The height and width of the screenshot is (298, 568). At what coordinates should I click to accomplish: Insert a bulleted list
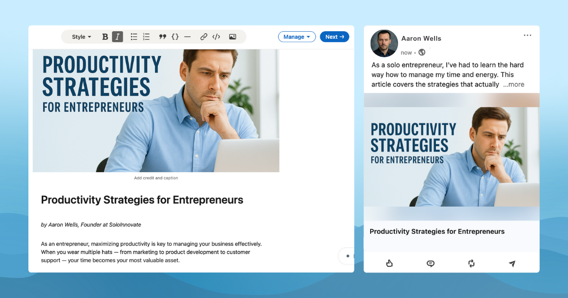tap(134, 37)
